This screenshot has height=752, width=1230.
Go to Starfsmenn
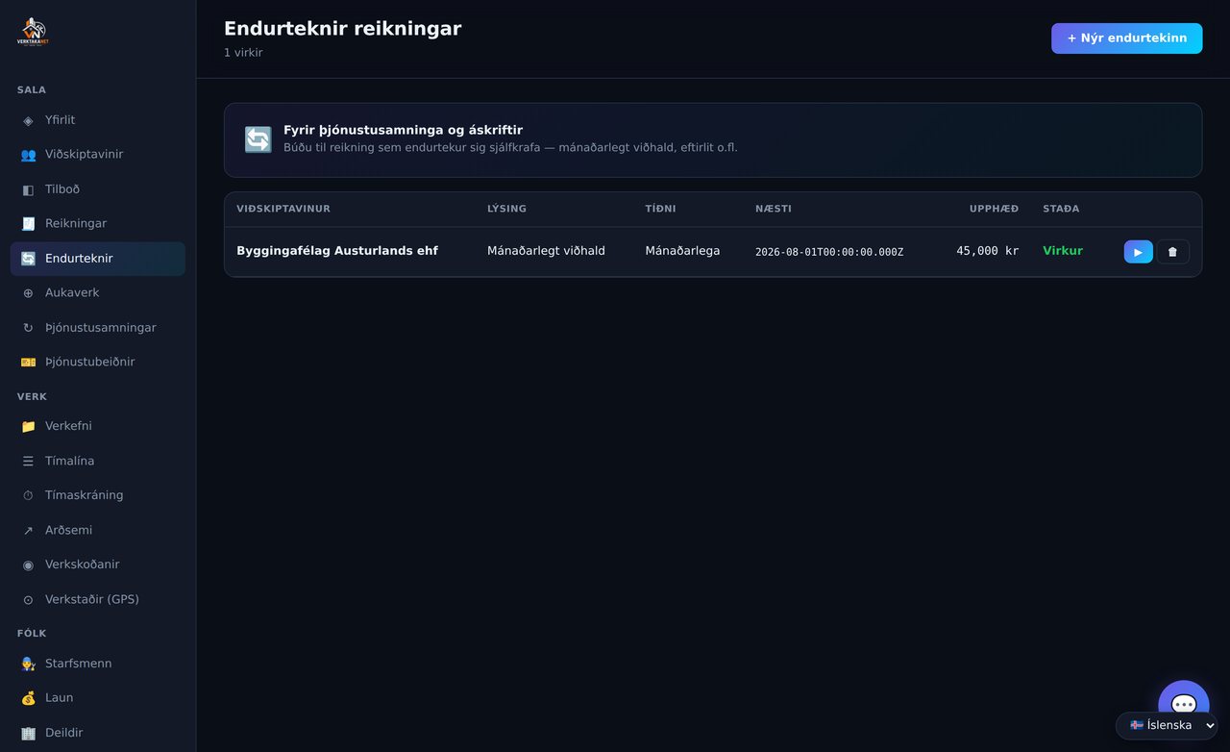pyautogui.click(x=98, y=664)
